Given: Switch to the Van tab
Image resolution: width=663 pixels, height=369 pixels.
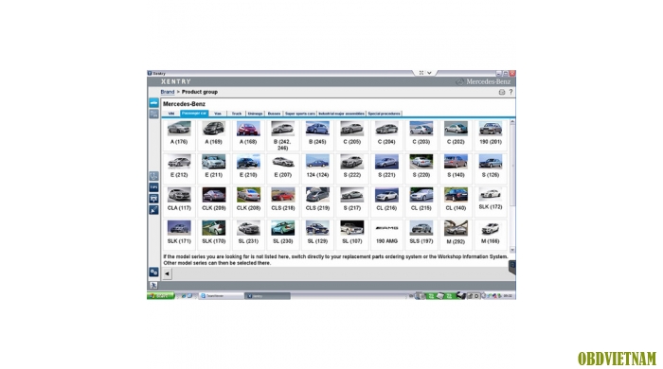Looking at the screenshot, I should 218,114.
